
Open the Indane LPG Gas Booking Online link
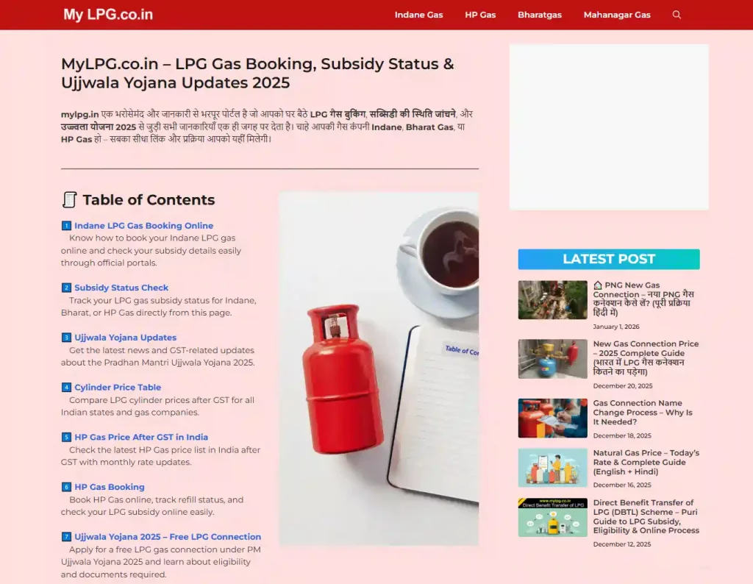143,226
